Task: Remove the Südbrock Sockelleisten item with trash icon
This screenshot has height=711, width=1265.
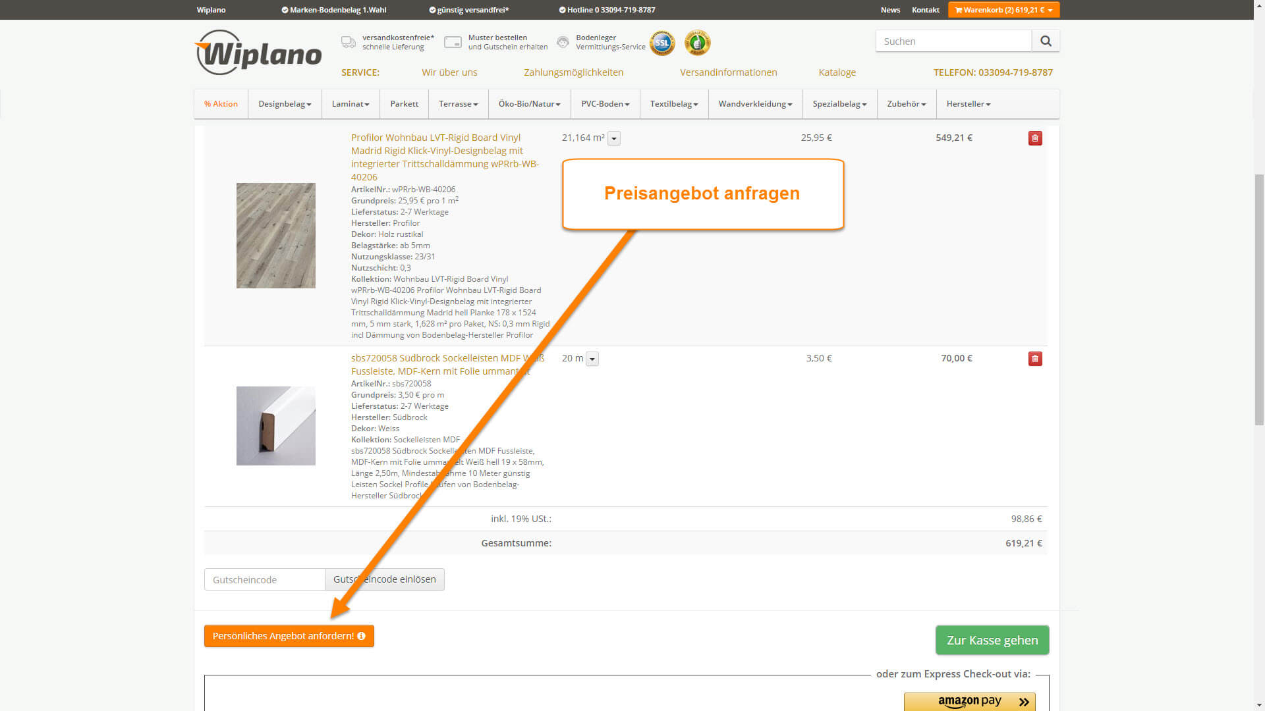Action: (x=1035, y=359)
